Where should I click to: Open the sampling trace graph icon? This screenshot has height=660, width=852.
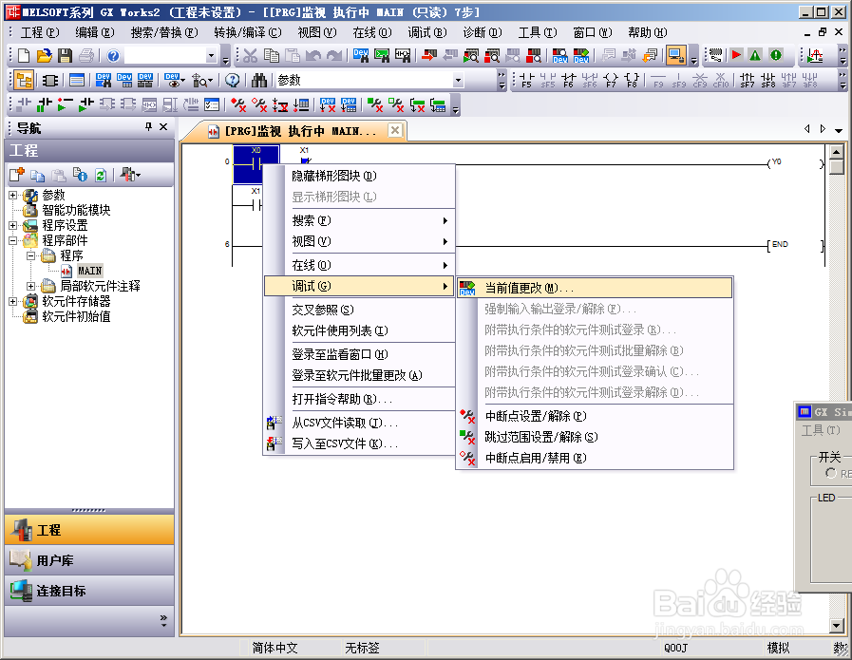815,55
